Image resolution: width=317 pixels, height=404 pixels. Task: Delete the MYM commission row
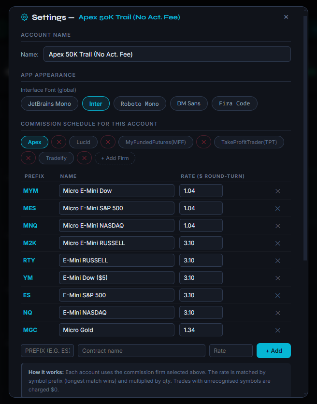277,191
